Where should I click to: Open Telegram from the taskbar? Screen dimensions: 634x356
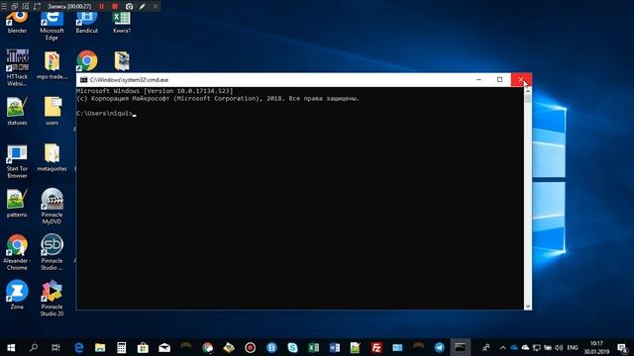pyautogui.click(x=440, y=347)
